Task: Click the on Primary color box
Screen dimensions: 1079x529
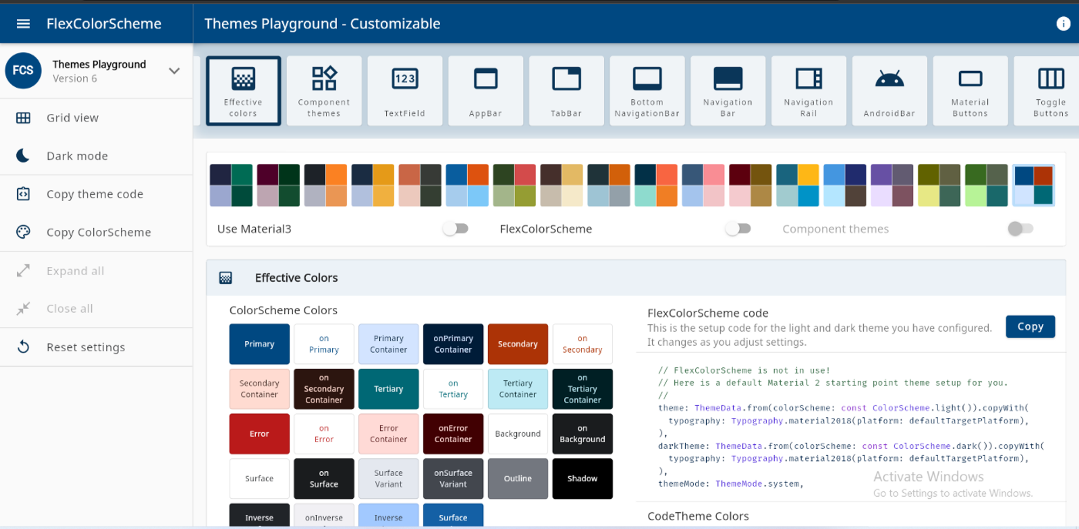Action: (324, 344)
